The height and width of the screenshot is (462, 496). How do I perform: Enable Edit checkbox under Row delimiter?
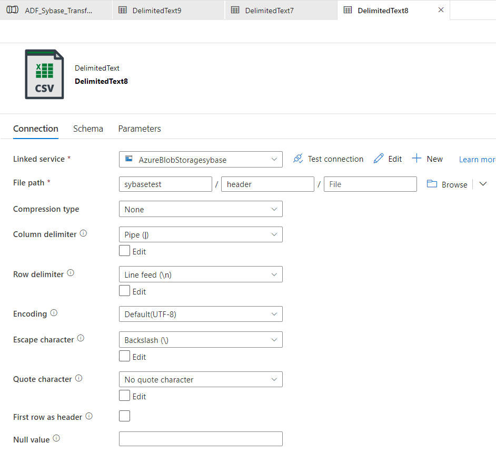(x=125, y=290)
